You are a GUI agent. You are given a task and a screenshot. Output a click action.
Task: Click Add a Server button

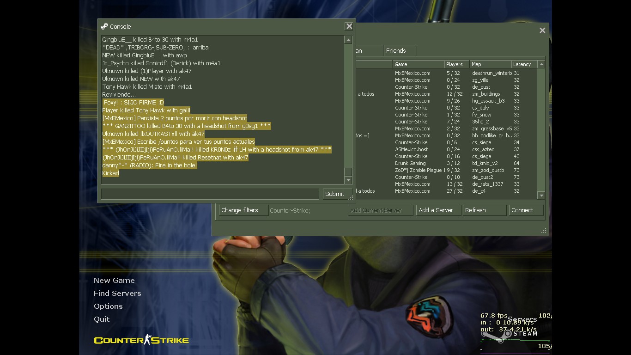click(x=438, y=210)
